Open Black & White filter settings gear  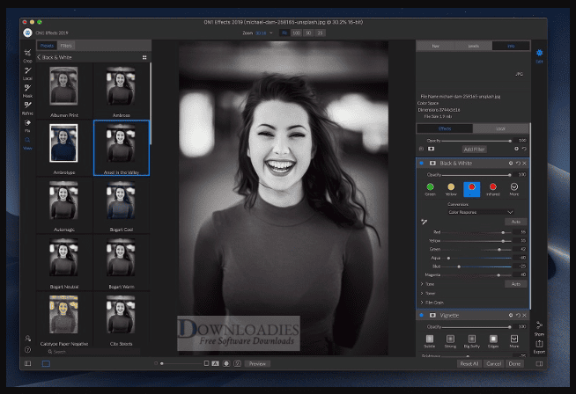(x=511, y=163)
